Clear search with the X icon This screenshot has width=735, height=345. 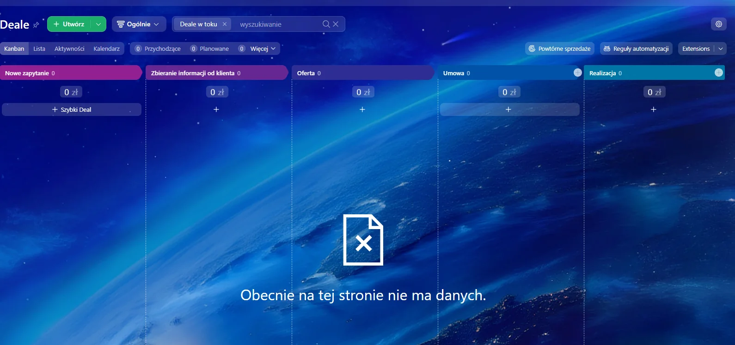336,24
